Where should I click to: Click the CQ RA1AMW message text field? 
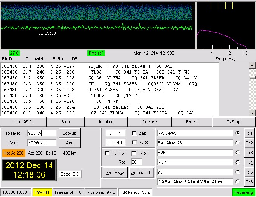pyautogui.click(x=195, y=182)
